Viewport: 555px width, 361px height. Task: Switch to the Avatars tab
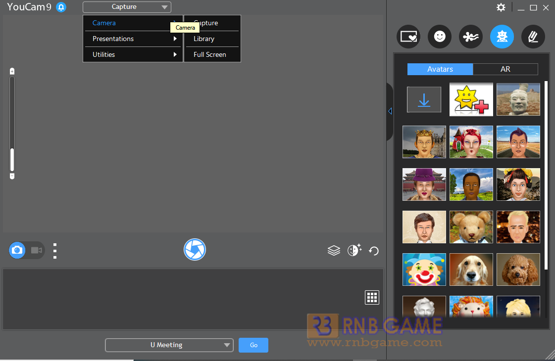click(x=440, y=69)
